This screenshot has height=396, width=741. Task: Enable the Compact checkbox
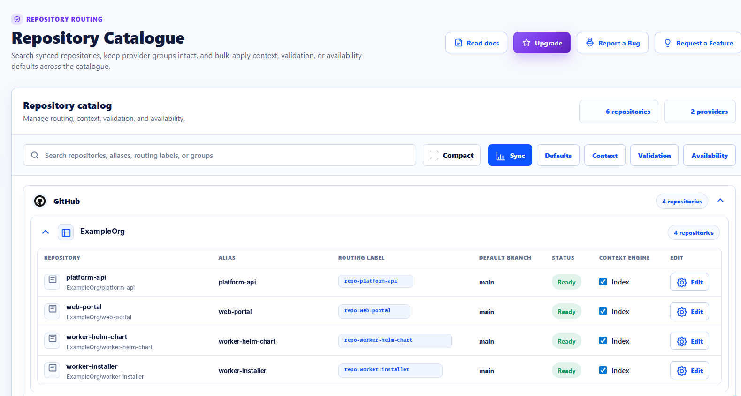tap(434, 155)
